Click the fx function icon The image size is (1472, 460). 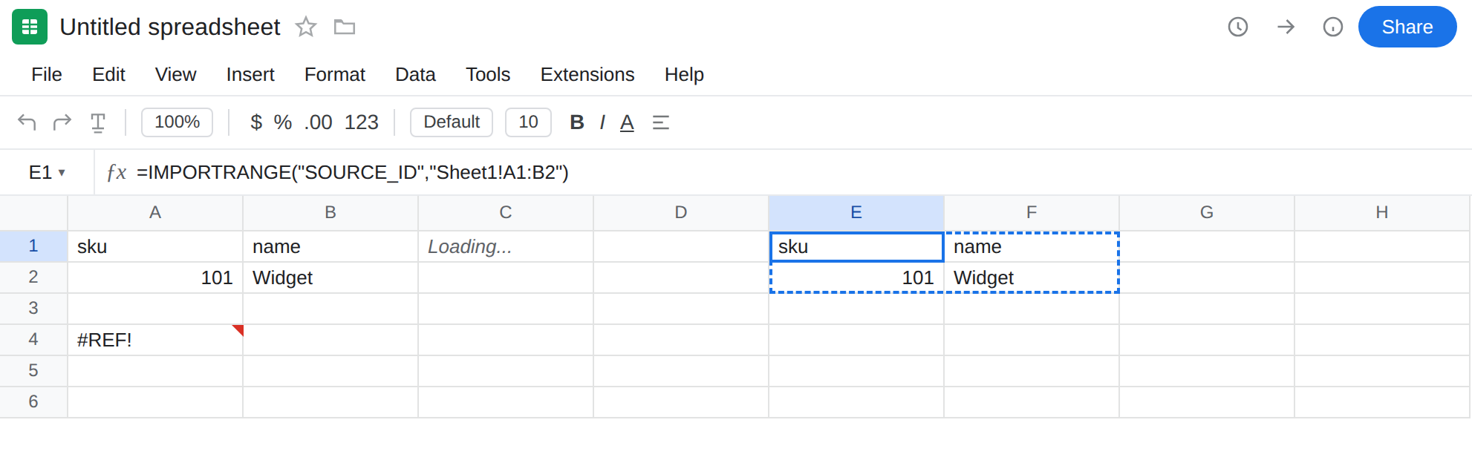click(x=117, y=173)
